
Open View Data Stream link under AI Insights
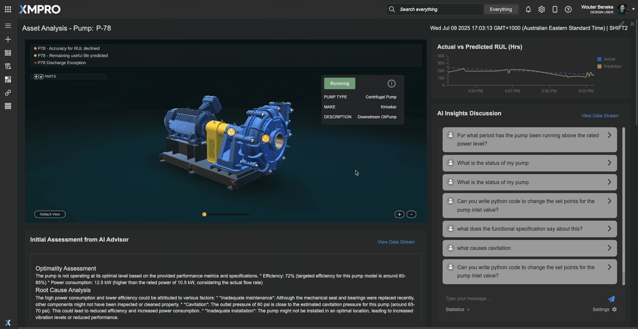click(599, 116)
